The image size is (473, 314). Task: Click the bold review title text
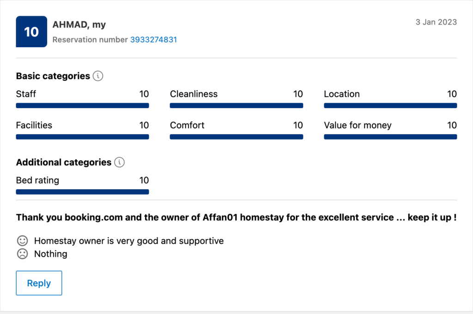click(x=236, y=217)
